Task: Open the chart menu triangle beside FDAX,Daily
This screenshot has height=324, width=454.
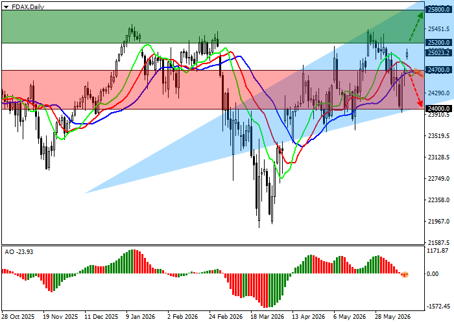Action: pyautogui.click(x=6, y=7)
